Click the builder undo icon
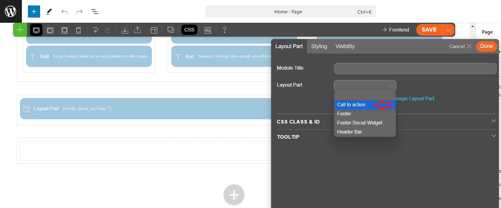Screen dimensions: 501x208 point(95,30)
